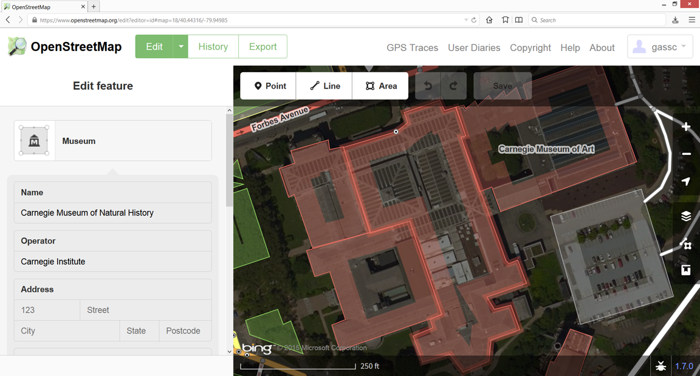Viewport: 700px width, 376px height.
Task: Edit the Name field text
Action: point(113,213)
